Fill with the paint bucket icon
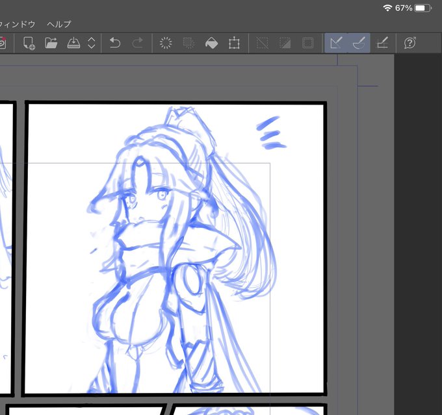 (211, 43)
